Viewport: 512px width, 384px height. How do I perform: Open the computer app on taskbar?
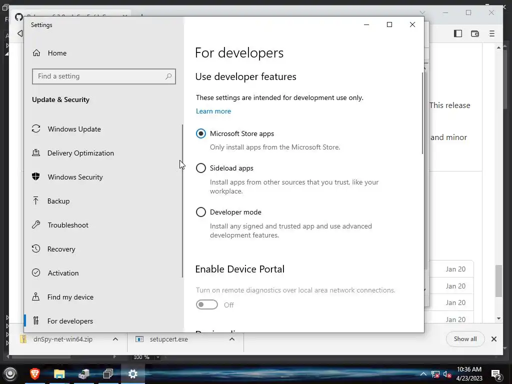(83, 374)
